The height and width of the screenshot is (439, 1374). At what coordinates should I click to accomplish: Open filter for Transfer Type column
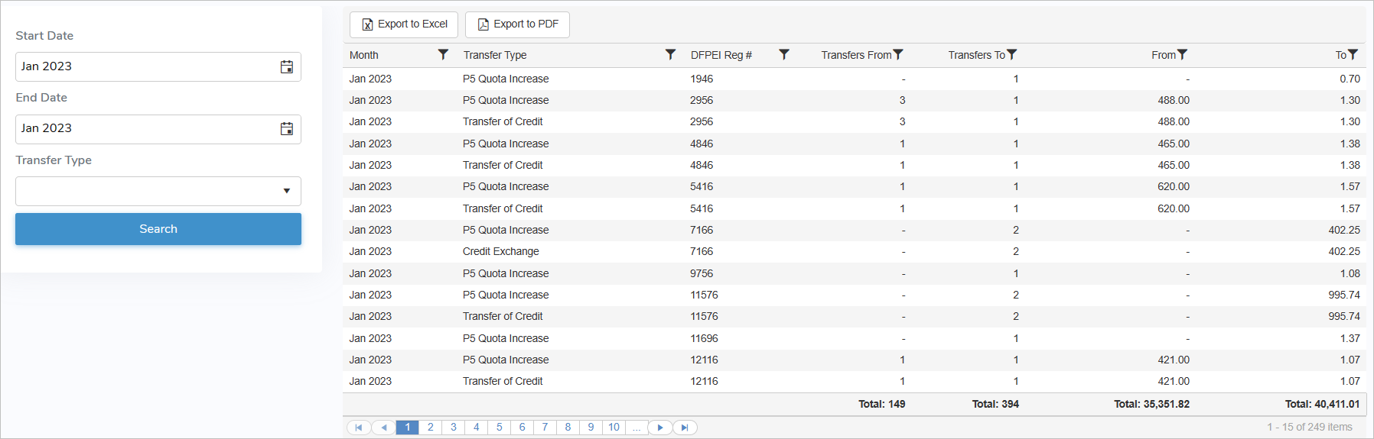point(670,55)
